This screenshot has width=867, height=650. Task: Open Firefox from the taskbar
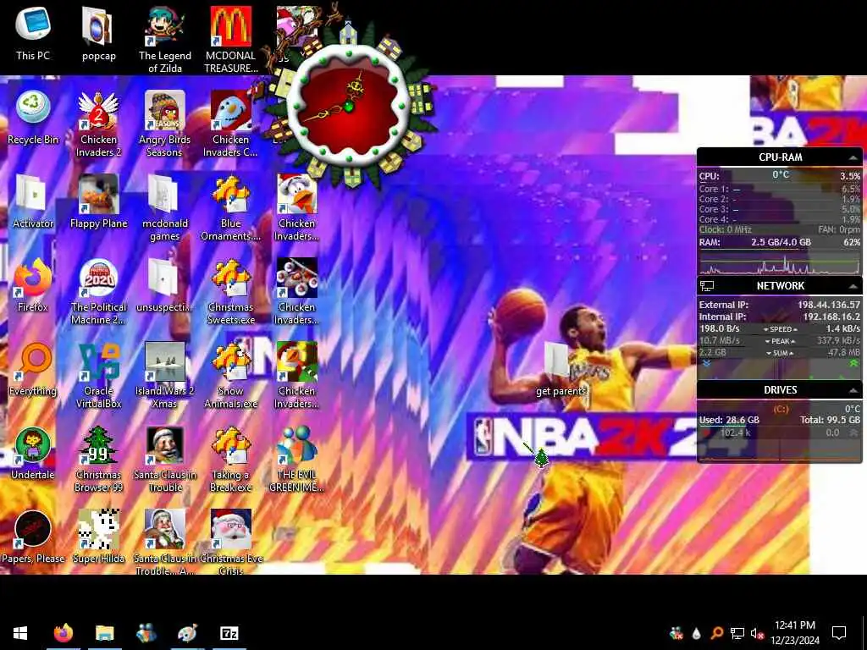pyautogui.click(x=63, y=633)
